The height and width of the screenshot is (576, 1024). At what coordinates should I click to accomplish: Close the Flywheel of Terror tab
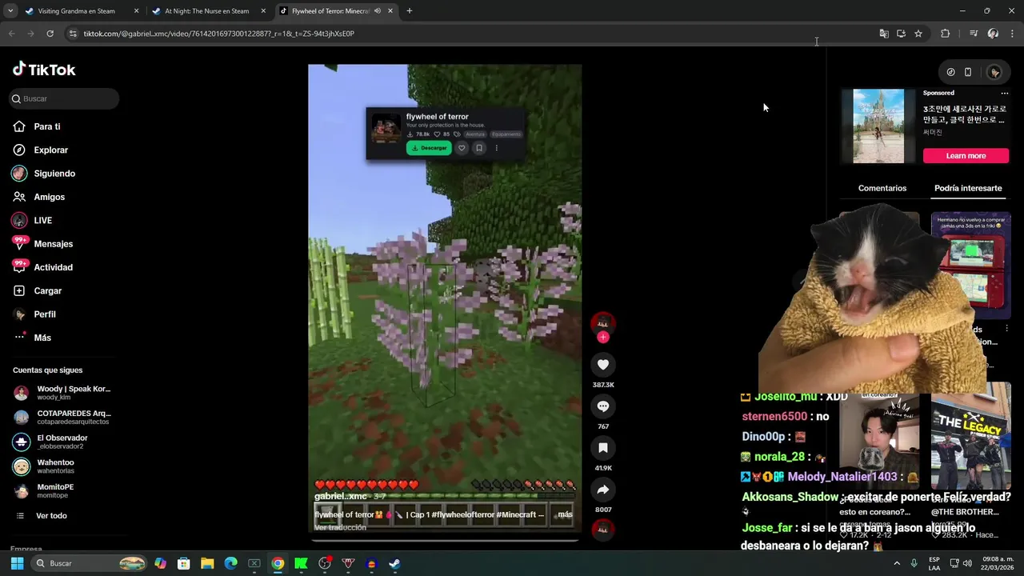coord(390,11)
